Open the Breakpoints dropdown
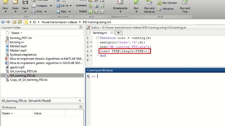Screen dimensions: 225x126 pyautogui.click(x=120, y=12)
